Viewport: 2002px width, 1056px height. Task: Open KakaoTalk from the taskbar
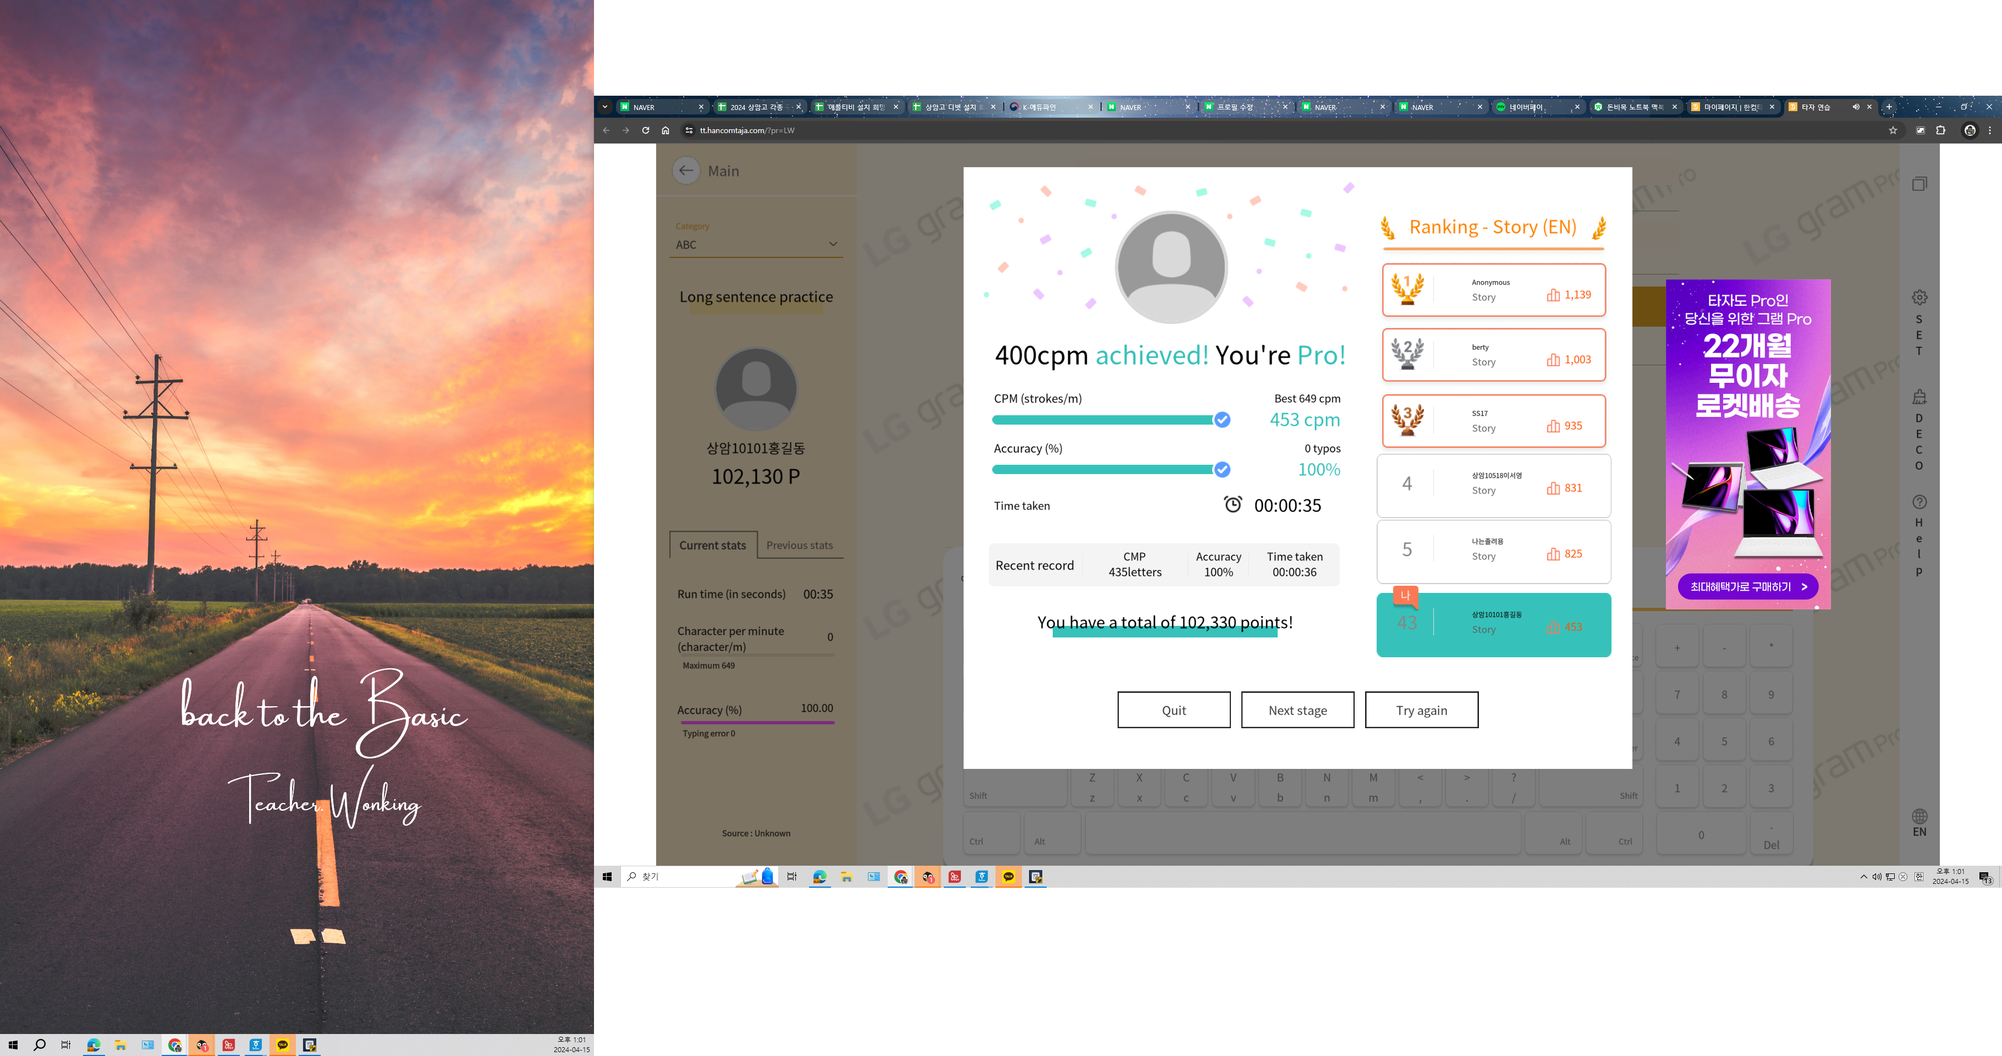[x=1008, y=877]
